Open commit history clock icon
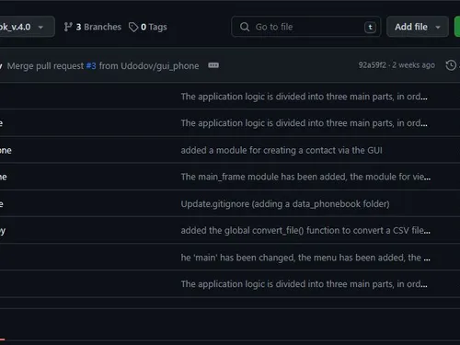 (x=451, y=65)
